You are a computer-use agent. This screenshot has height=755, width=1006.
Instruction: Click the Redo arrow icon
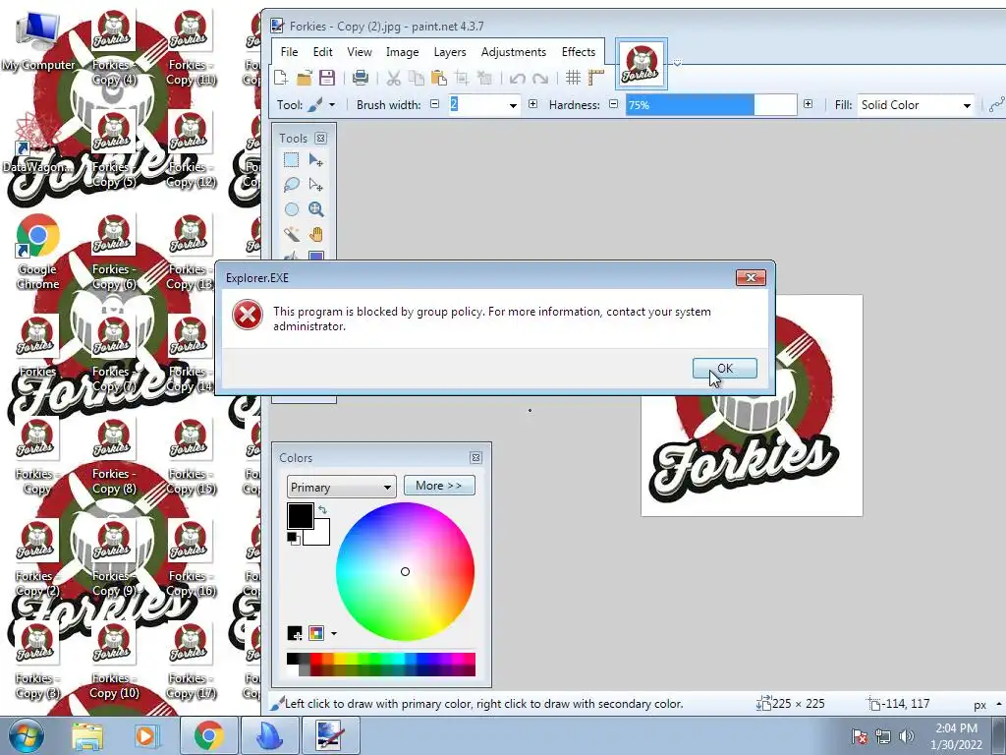[540, 79]
